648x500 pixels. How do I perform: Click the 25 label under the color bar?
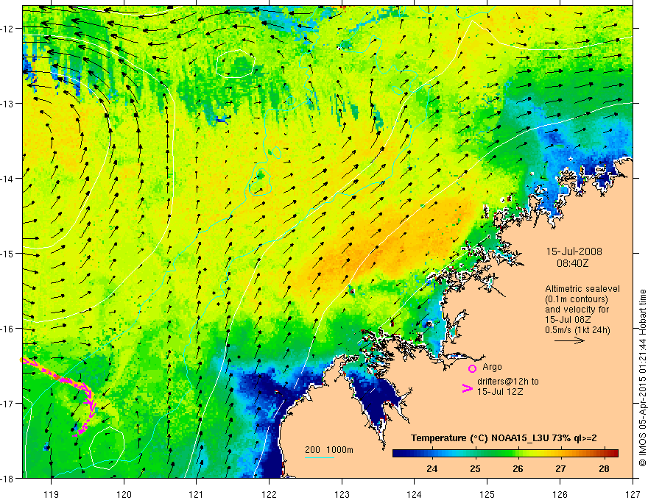pyautogui.click(x=475, y=469)
